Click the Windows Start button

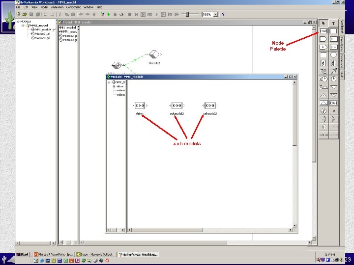point(22,254)
